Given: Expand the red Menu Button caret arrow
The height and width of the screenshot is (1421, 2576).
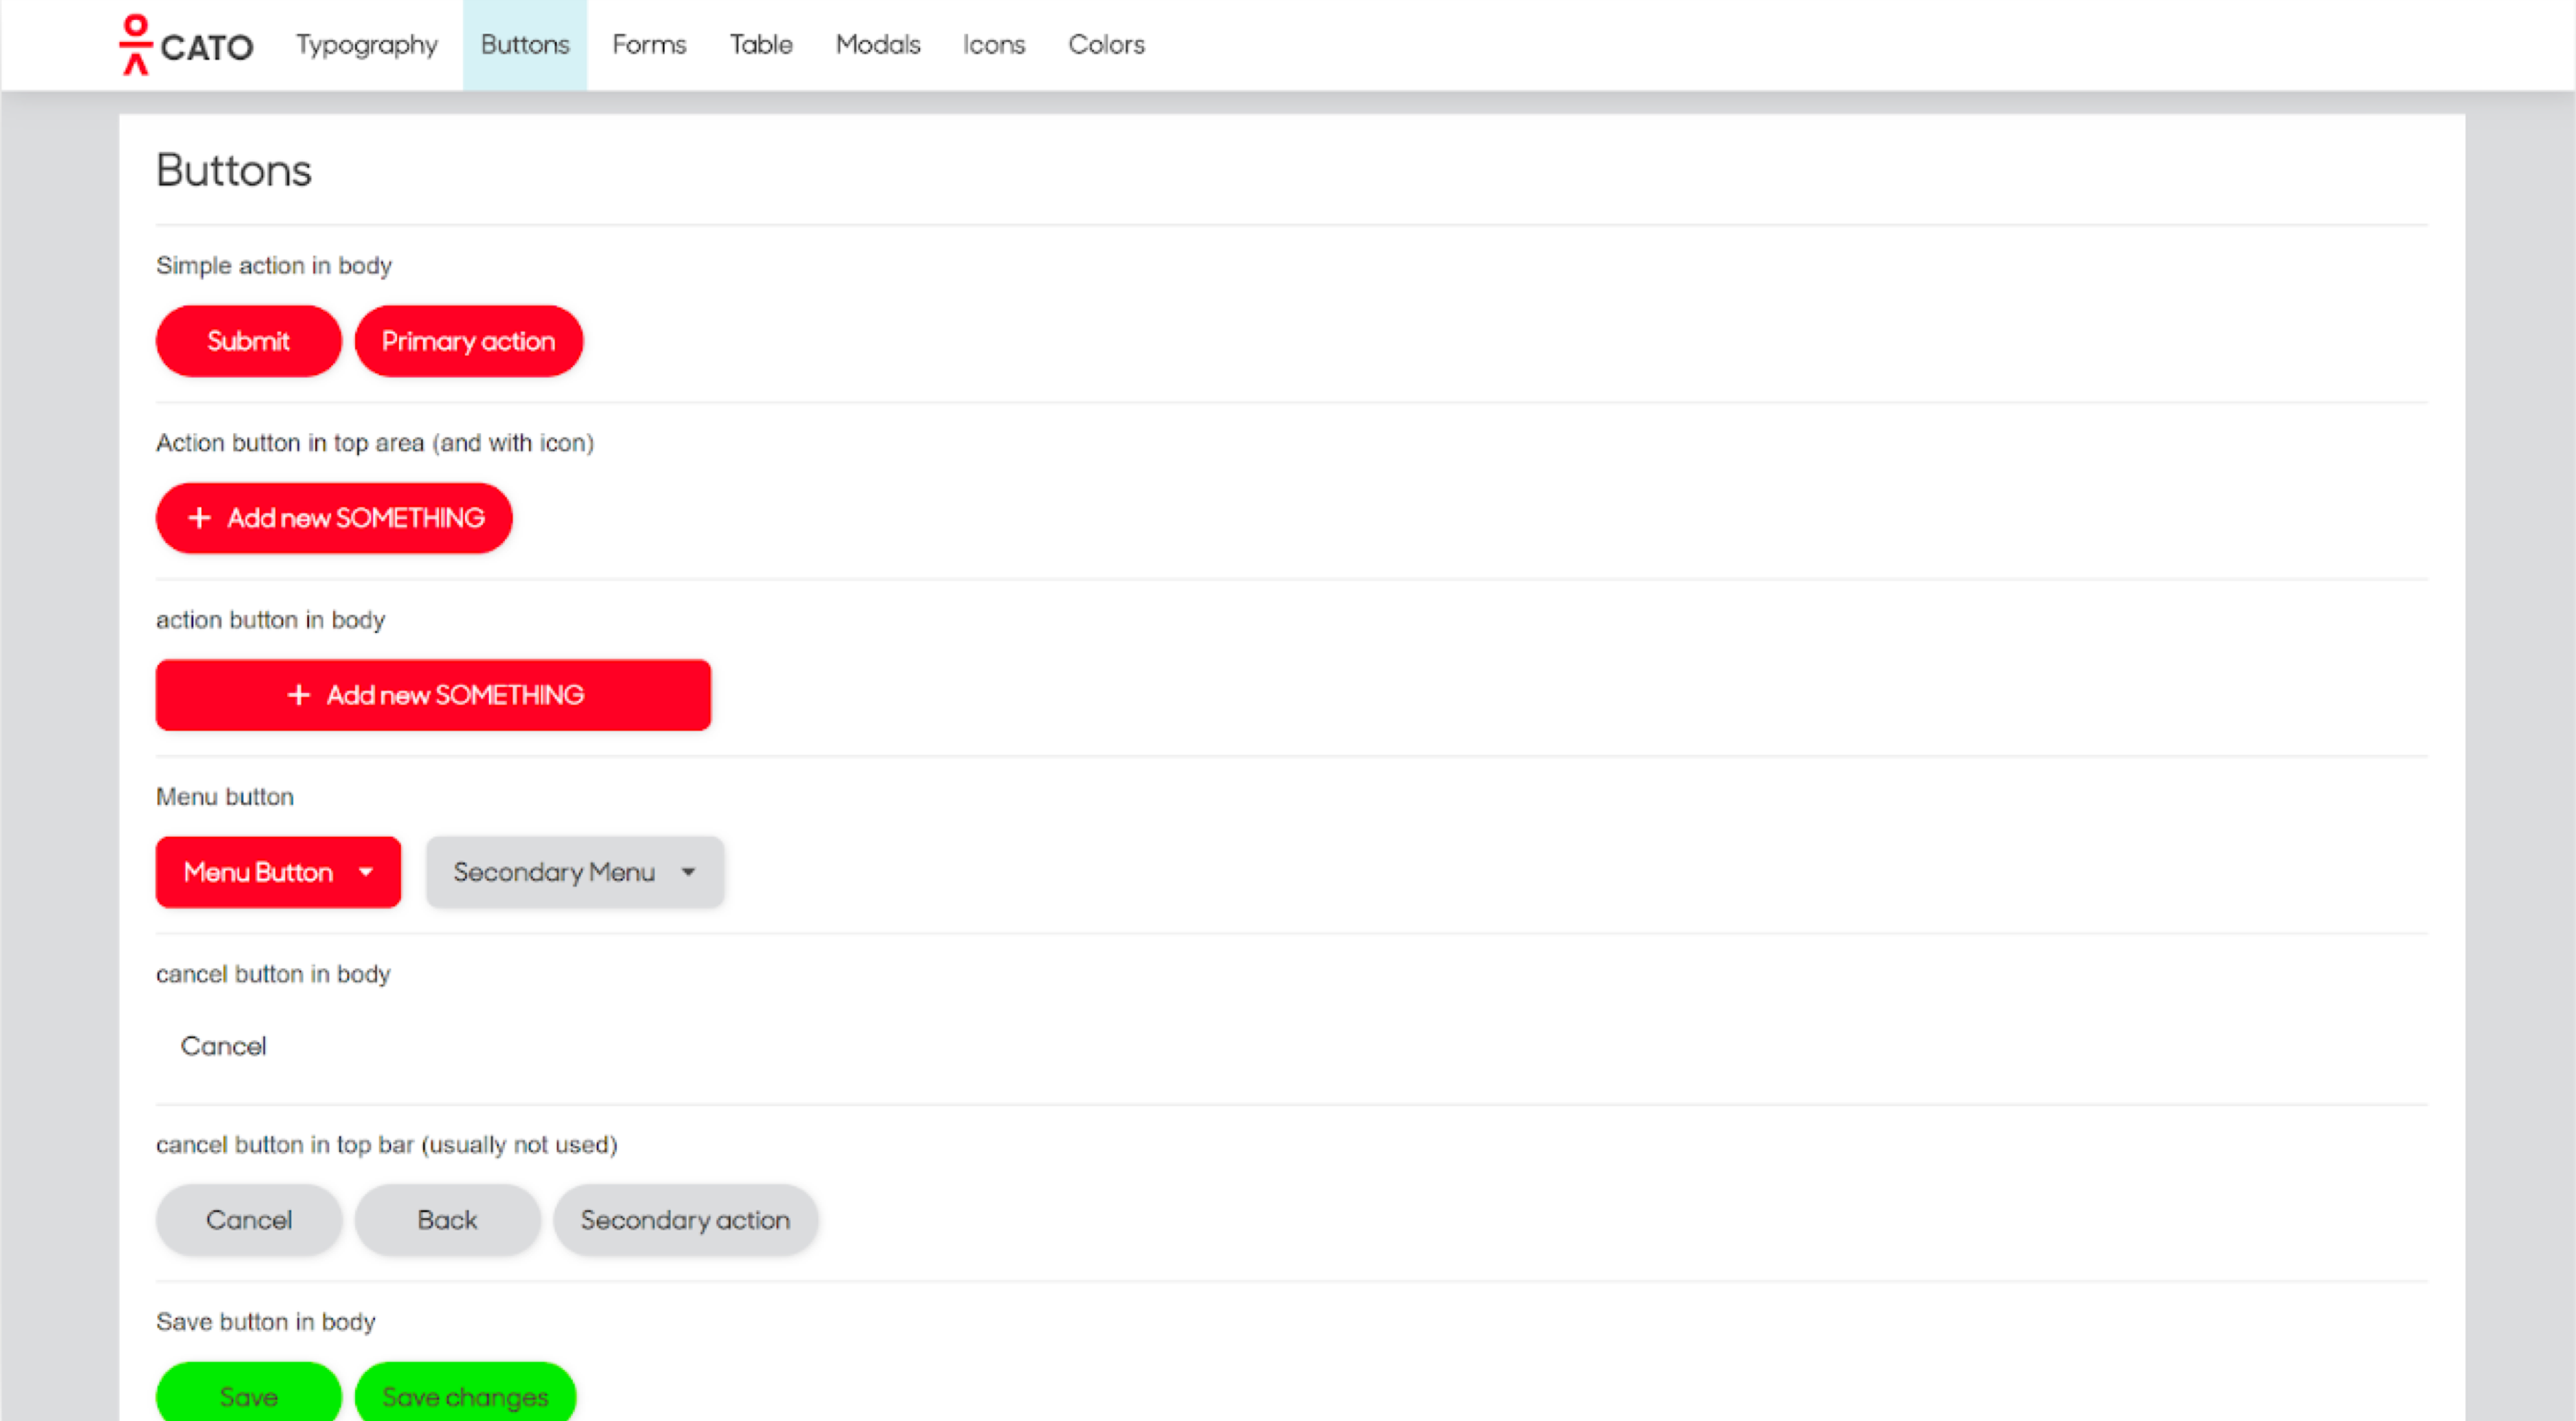Looking at the screenshot, I should click(366, 872).
